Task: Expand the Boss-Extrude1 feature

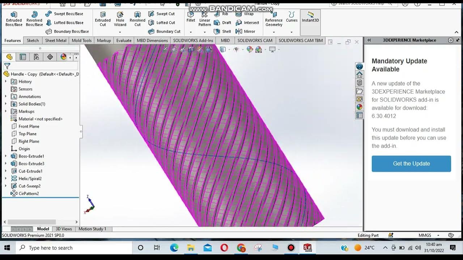Action: pyautogui.click(x=5, y=156)
